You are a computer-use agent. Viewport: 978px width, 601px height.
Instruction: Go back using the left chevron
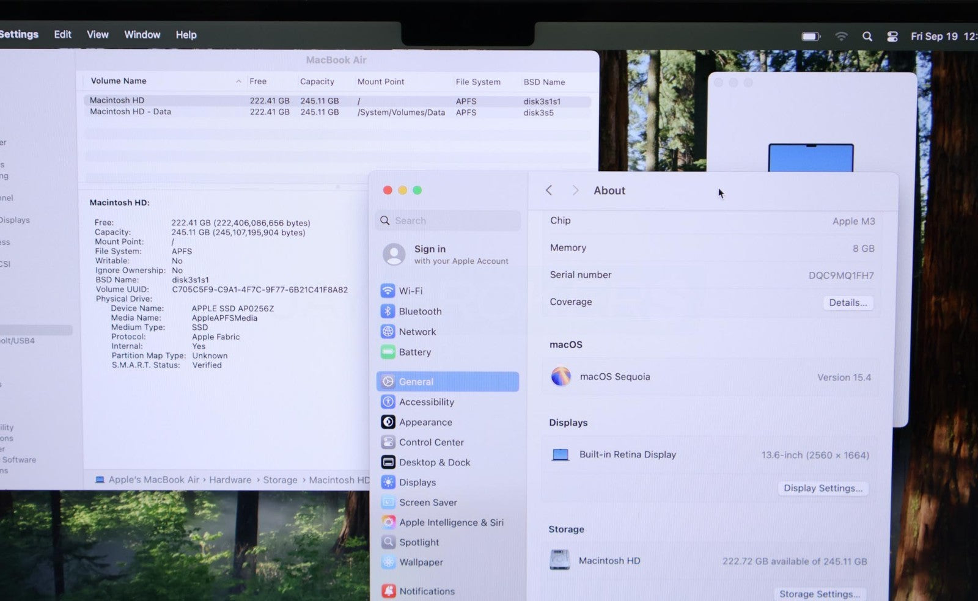coord(549,191)
